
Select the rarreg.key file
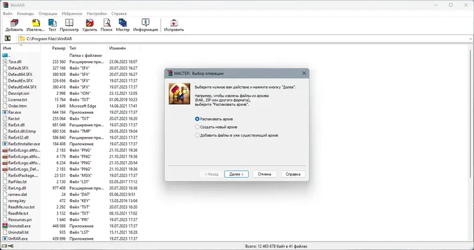17,201
